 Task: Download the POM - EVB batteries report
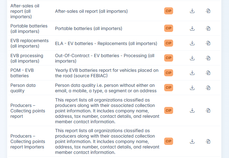pyautogui.click(x=192, y=73)
